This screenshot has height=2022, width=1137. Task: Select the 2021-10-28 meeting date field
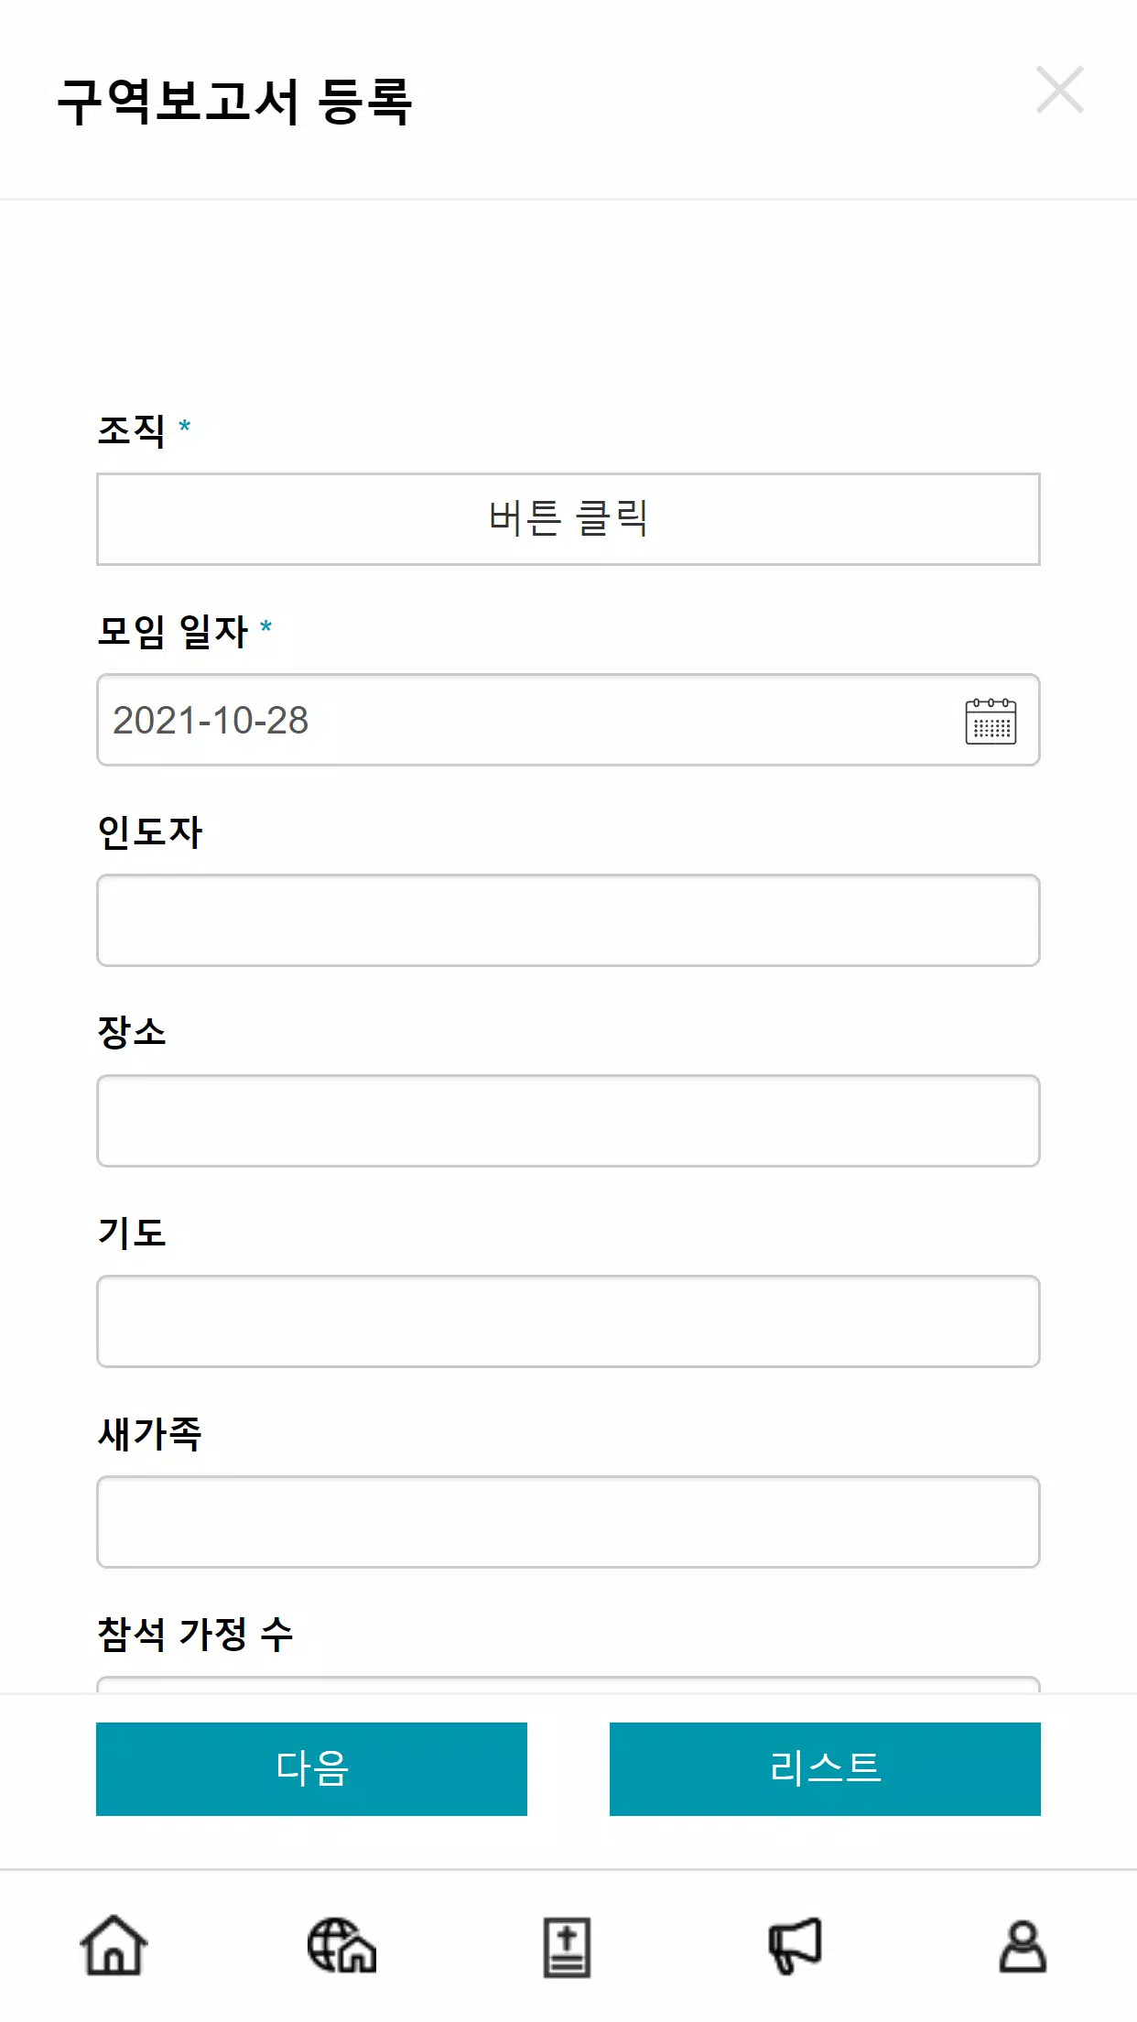pyautogui.click(x=568, y=720)
